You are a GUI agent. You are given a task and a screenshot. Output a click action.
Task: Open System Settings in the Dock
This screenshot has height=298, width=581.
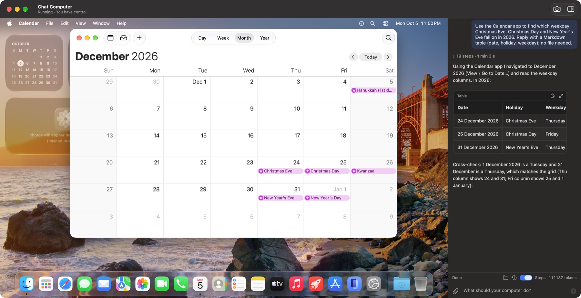(374, 284)
